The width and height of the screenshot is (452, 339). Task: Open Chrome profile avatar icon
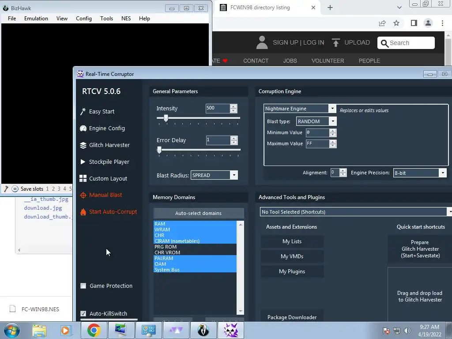tap(428, 23)
